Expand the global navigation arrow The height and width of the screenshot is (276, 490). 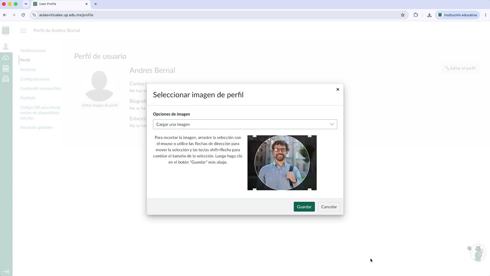[6, 272]
